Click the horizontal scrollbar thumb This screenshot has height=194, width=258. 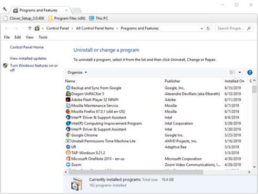(135, 172)
